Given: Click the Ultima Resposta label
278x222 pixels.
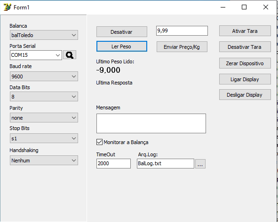Looking at the screenshot, I should click(114, 83).
